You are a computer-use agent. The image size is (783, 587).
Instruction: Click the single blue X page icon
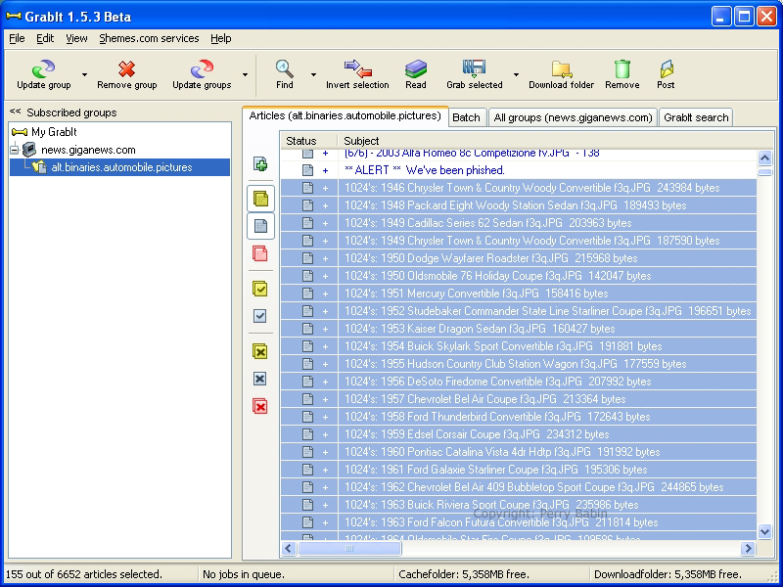[x=260, y=379]
